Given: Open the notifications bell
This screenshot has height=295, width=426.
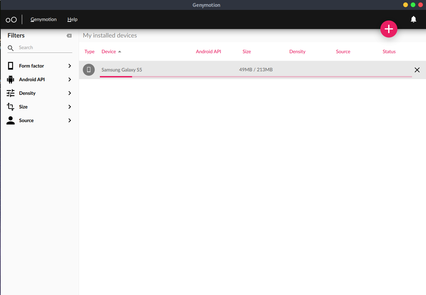Looking at the screenshot, I should [x=413, y=19].
